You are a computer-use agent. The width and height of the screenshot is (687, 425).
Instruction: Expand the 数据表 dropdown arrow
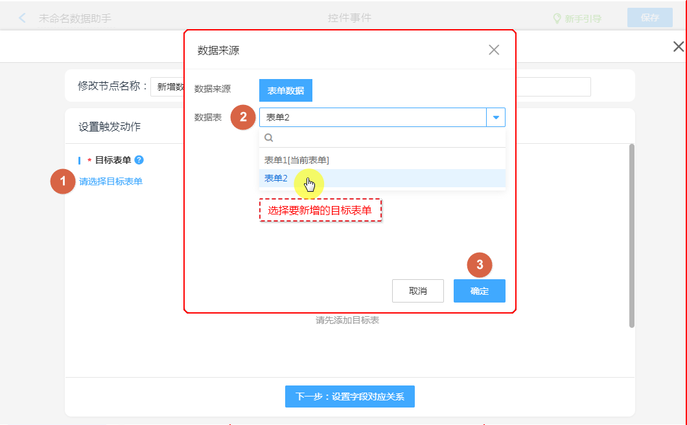496,117
